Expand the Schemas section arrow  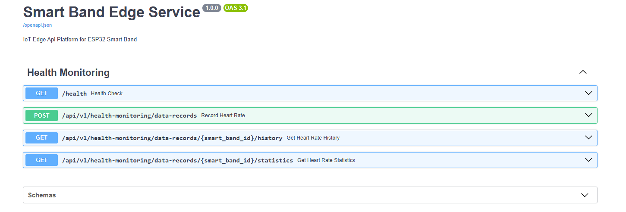click(x=585, y=195)
